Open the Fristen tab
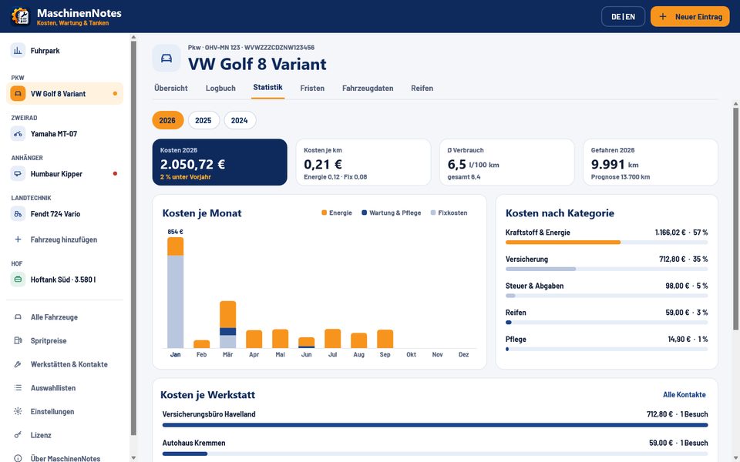This screenshot has width=740, height=462. point(312,88)
